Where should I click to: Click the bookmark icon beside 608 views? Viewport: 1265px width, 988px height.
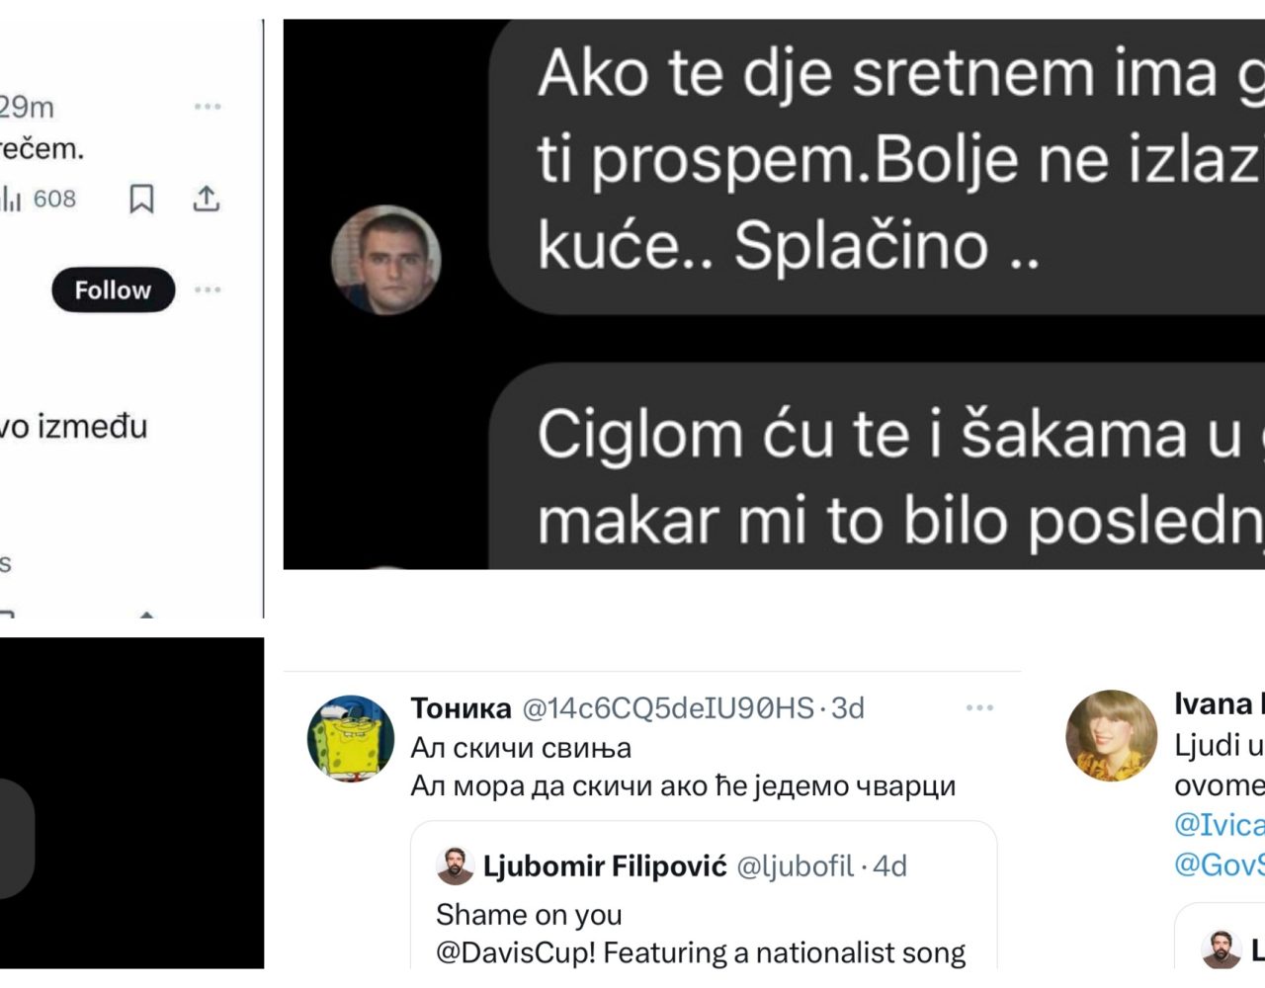[141, 200]
